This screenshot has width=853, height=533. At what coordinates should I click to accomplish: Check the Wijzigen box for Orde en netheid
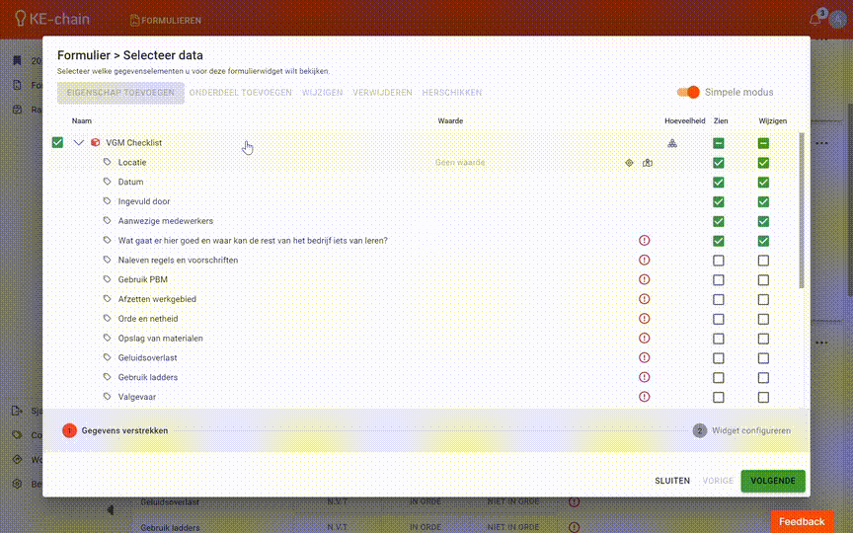[763, 319]
